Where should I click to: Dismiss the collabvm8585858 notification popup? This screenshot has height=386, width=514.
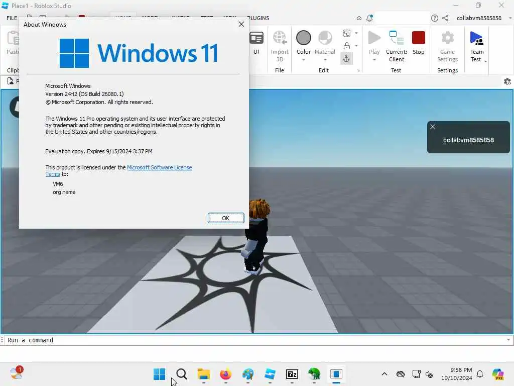pos(433,127)
